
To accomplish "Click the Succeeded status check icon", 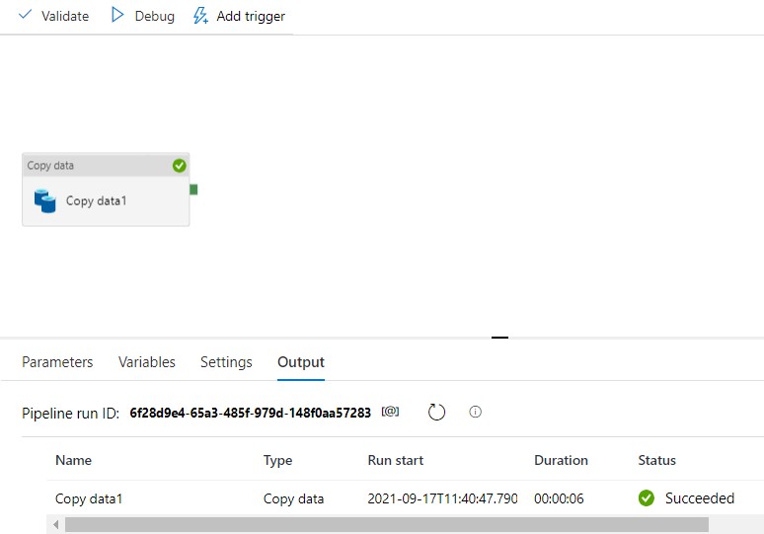I will tap(647, 497).
